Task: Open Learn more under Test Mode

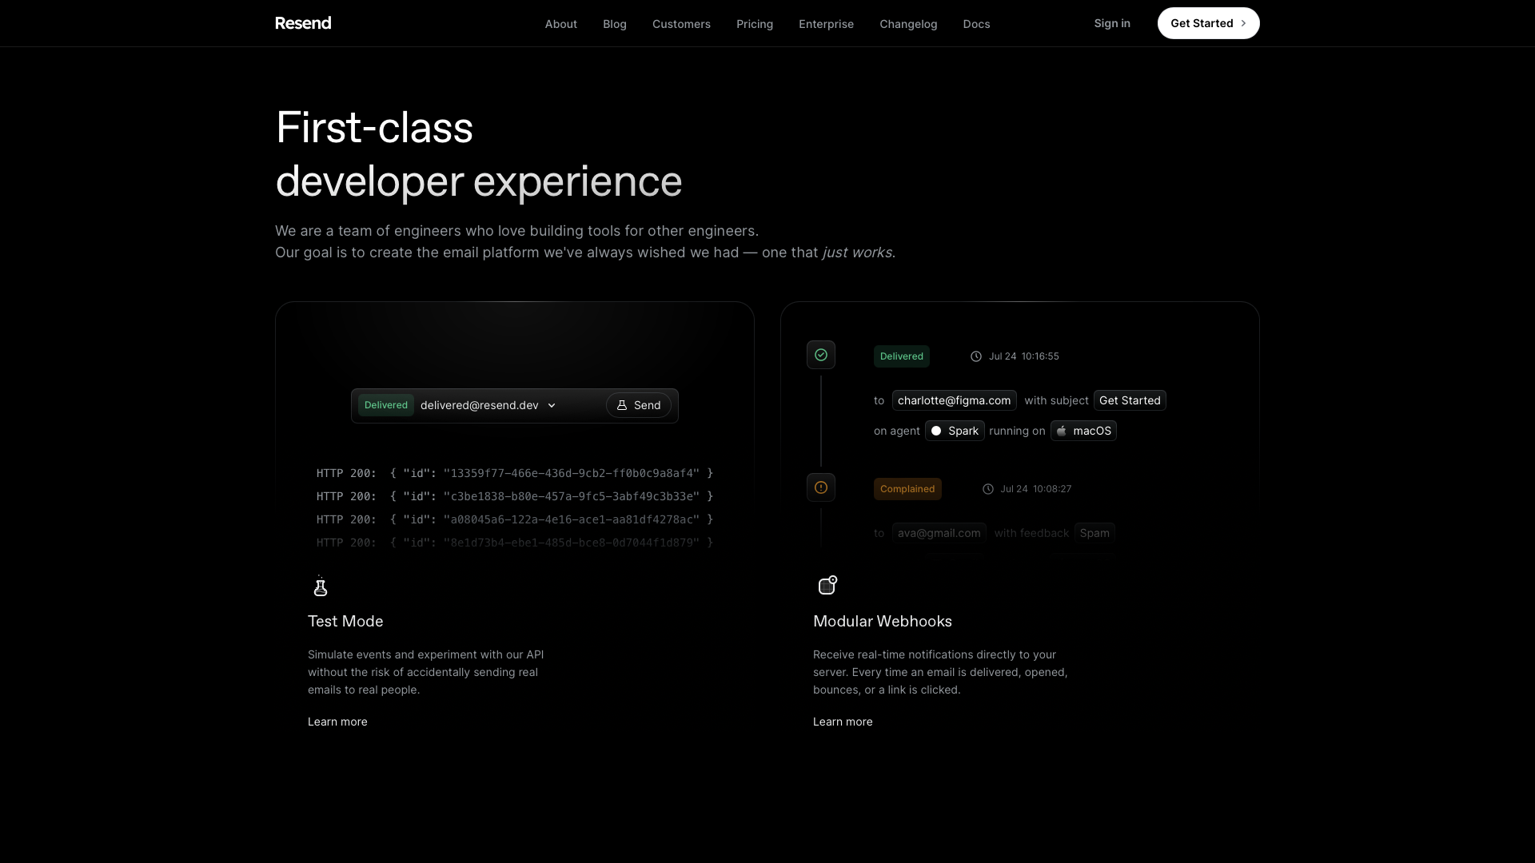Action: pyautogui.click(x=337, y=722)
